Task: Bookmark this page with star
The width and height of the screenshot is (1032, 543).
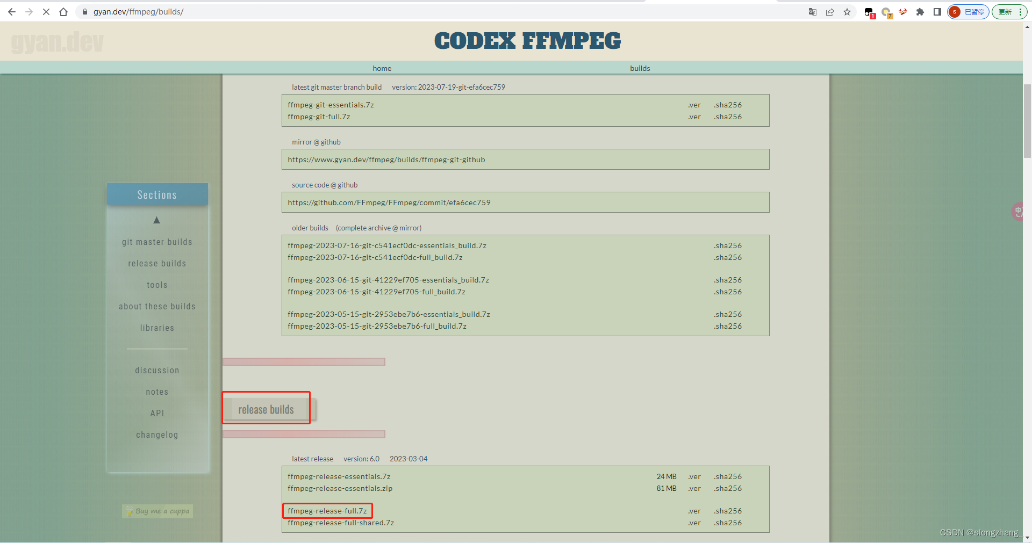Action: [847, 12]
